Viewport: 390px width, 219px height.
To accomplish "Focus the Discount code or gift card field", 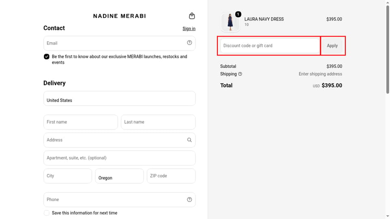I will coord(270,46).
